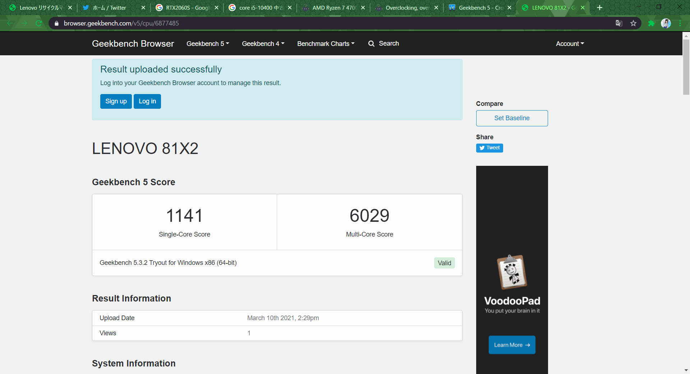The width and height of the screenshot is (690, 374).
Task: Bookmark this page with the star icon
Action: 633,23
